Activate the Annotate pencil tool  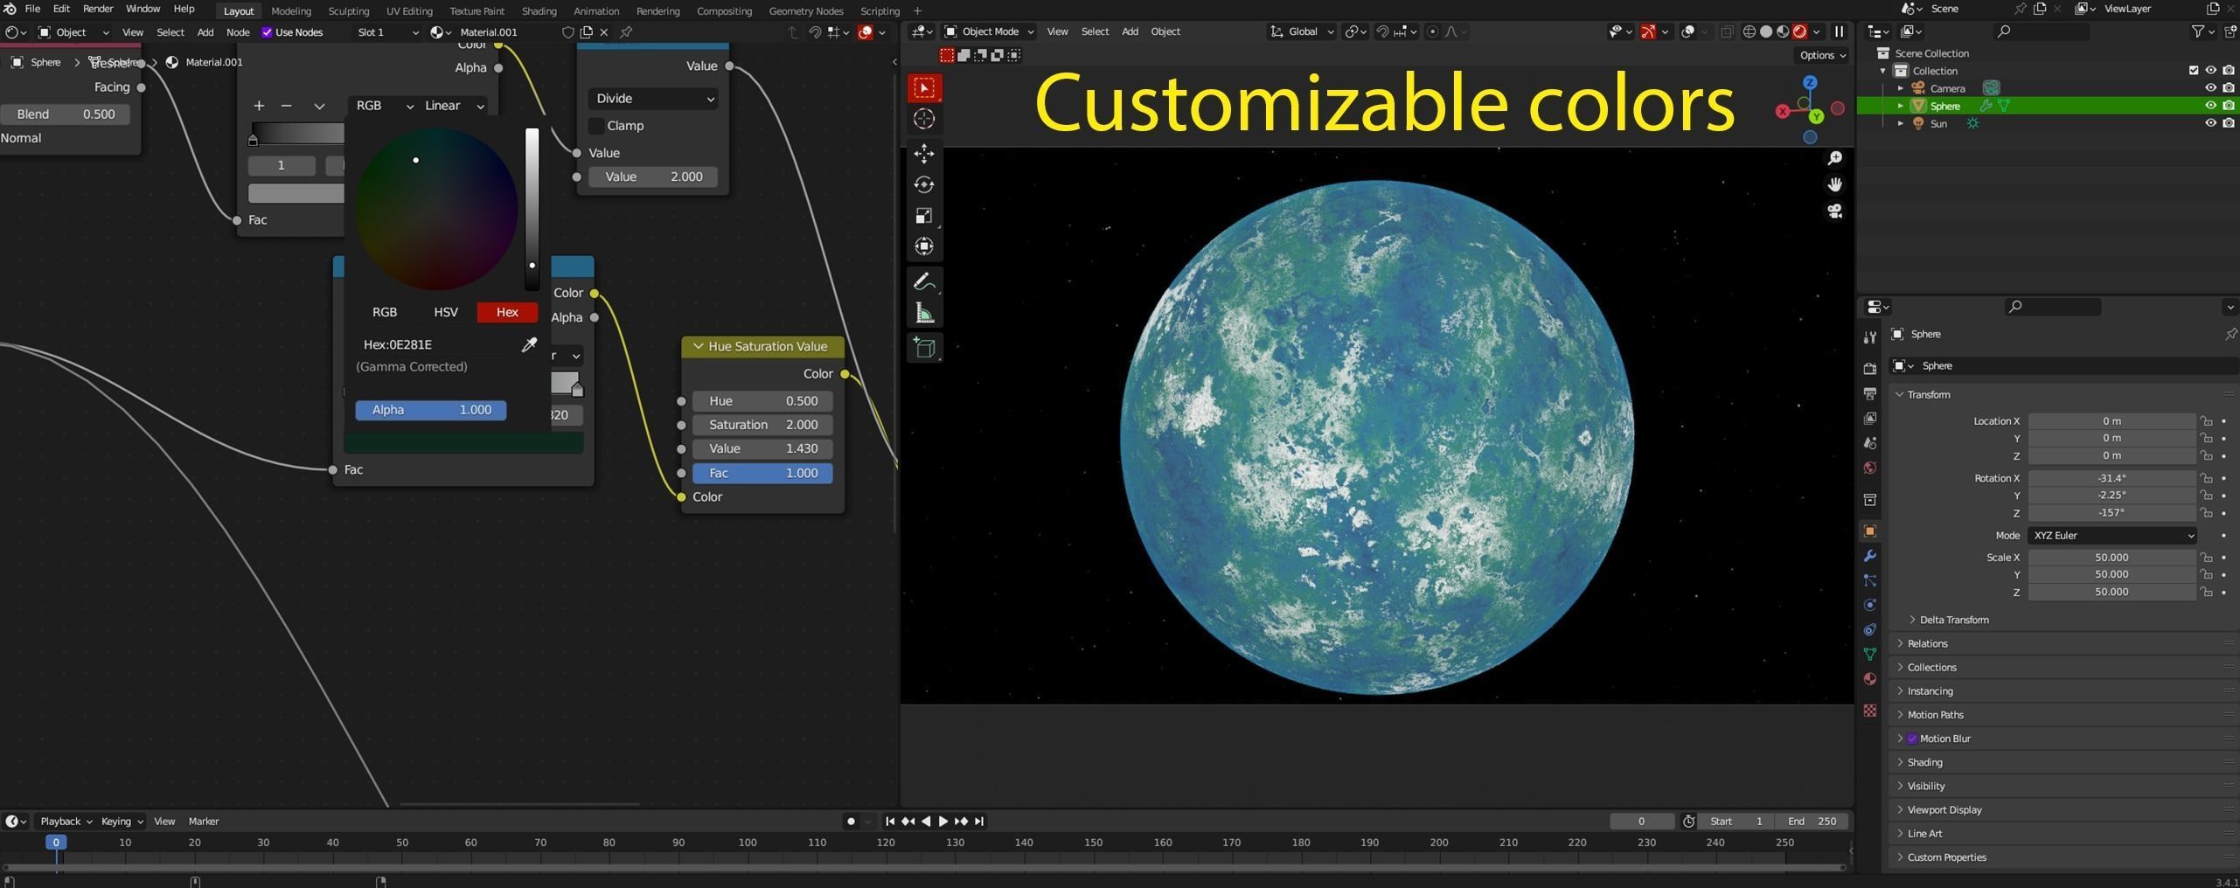(x=924, y=282)
